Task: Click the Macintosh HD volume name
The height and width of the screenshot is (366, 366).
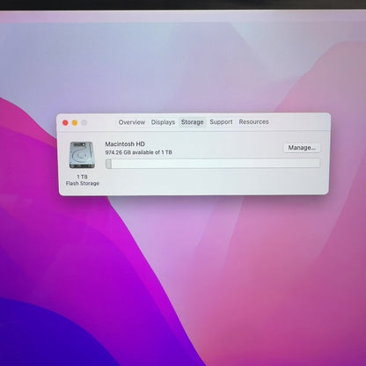Action: 125,144
